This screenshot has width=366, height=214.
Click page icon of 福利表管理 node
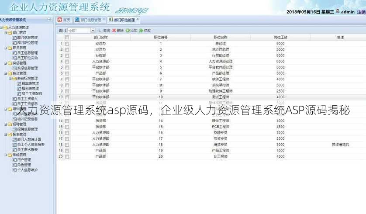coord(19,89)
